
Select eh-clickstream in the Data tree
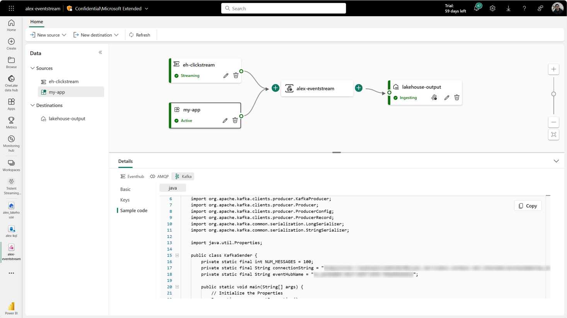pyautogui.click(x=71, y=81)
